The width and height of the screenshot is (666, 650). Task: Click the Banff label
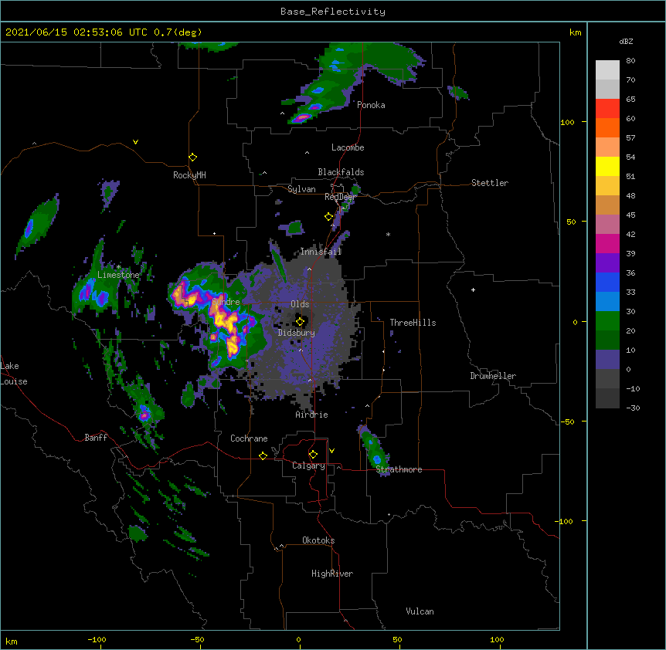[x=96, y=438]
